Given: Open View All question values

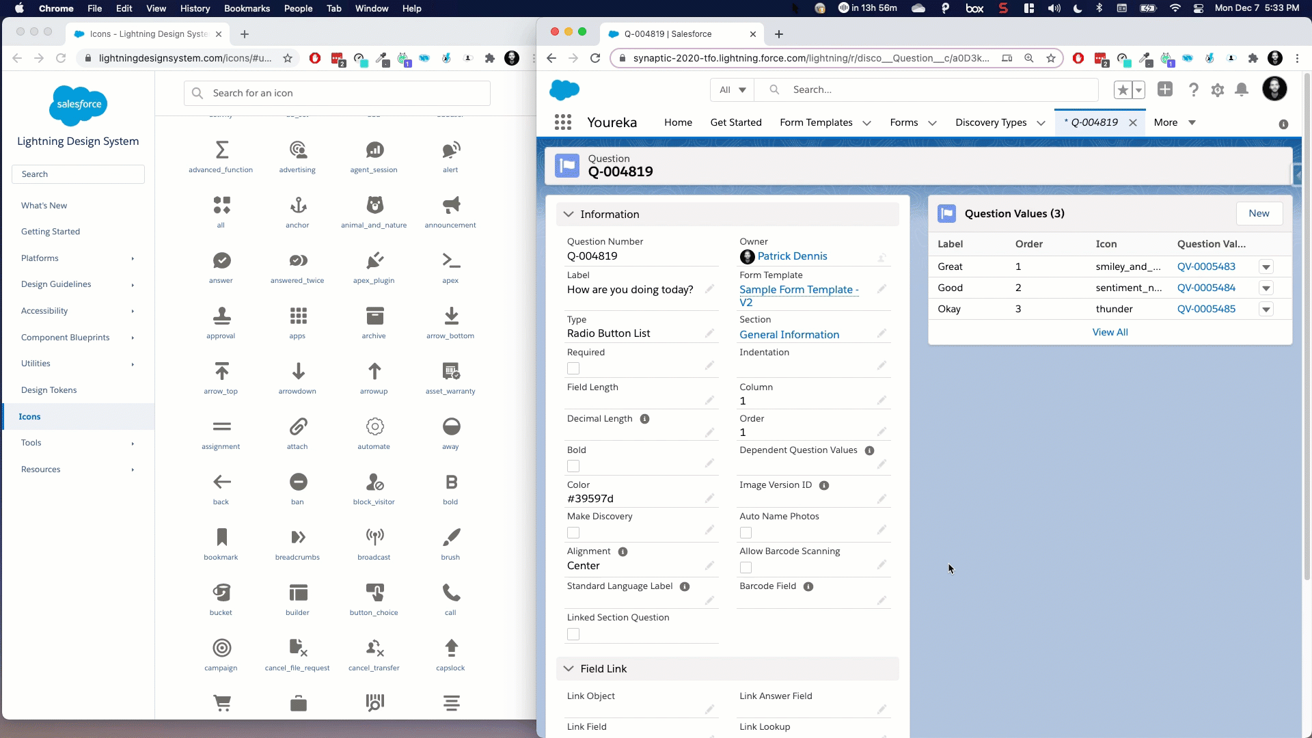Looking at the screenshot, I should pos(1110,332).
